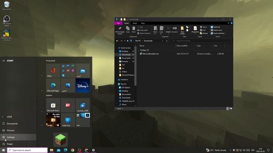The height and width of the screenshot is (153, 273).
Task: Click Select all in ribbon
Action: [x=215, y=27]
